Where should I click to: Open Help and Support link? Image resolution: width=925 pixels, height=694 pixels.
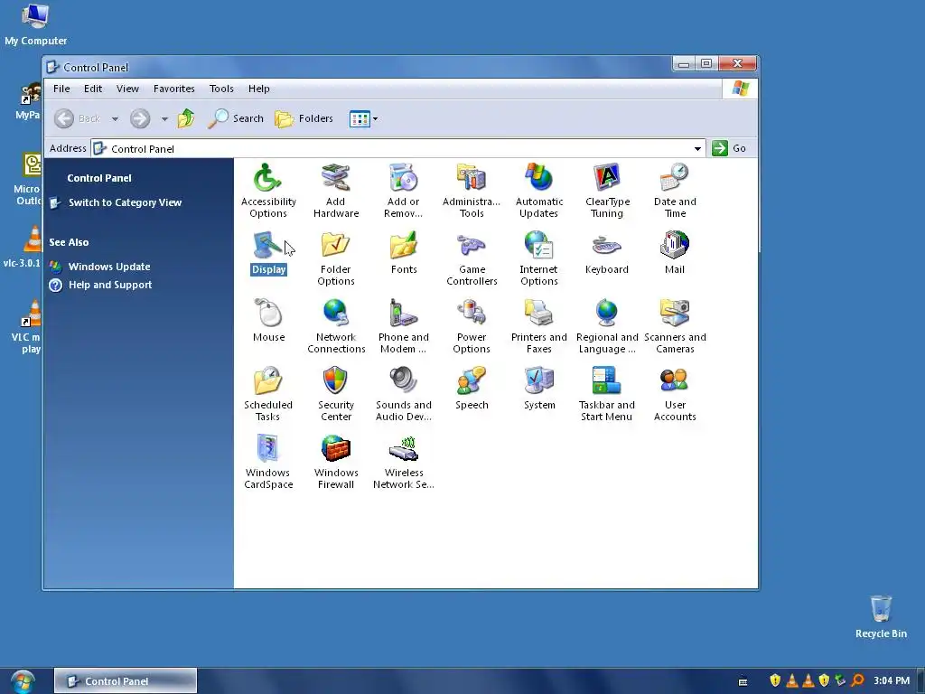click(x=110, y=285)
